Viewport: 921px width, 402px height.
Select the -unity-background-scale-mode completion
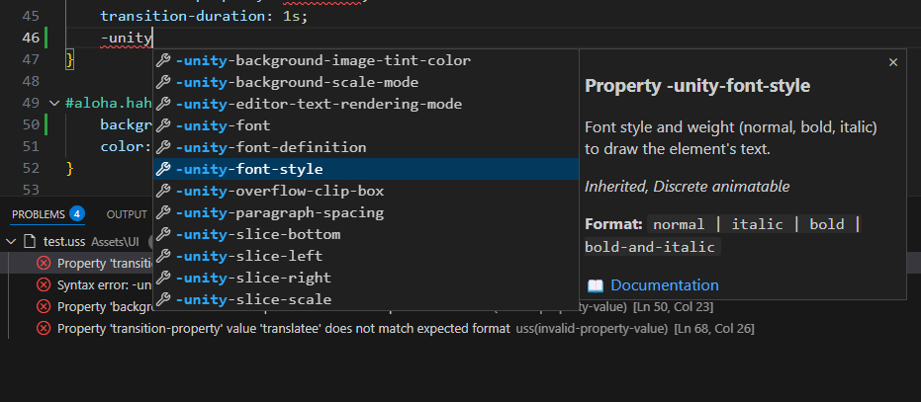click(297, 82)
